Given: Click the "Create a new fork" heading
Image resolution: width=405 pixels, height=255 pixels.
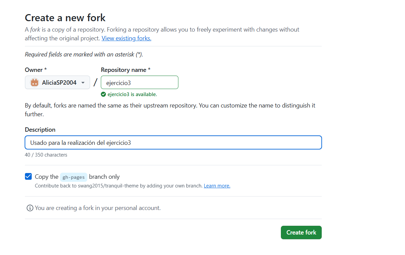Looking at the screenshot, I should 65,17.
